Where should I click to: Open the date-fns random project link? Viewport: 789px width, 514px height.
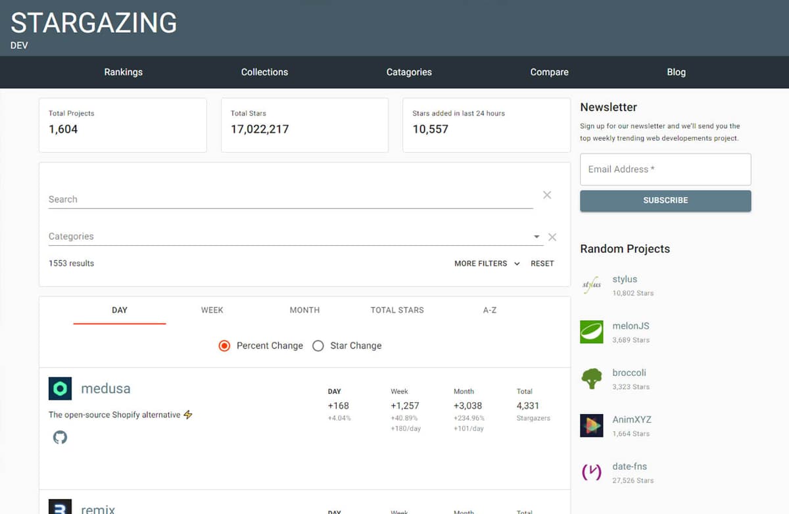[x=629, y=467]
